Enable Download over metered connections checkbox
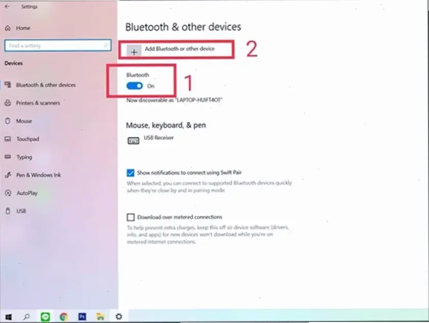429x323 pixels. pyautogui.click(x=131, y=217)
